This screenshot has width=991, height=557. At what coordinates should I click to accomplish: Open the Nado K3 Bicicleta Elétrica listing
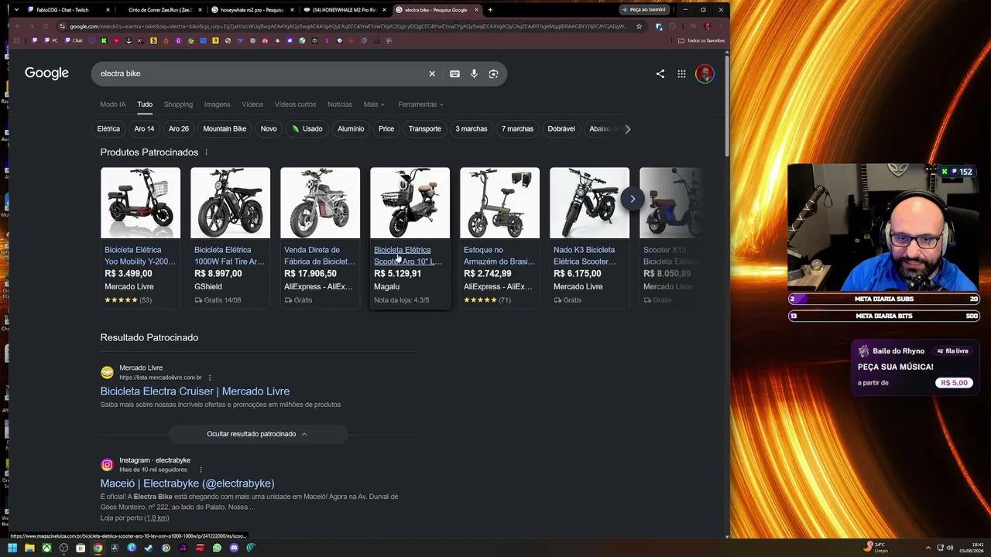click(x=585, y=255)
